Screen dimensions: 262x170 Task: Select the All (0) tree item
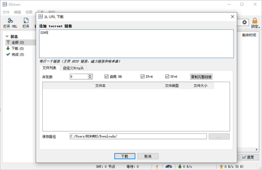point(18,43)
